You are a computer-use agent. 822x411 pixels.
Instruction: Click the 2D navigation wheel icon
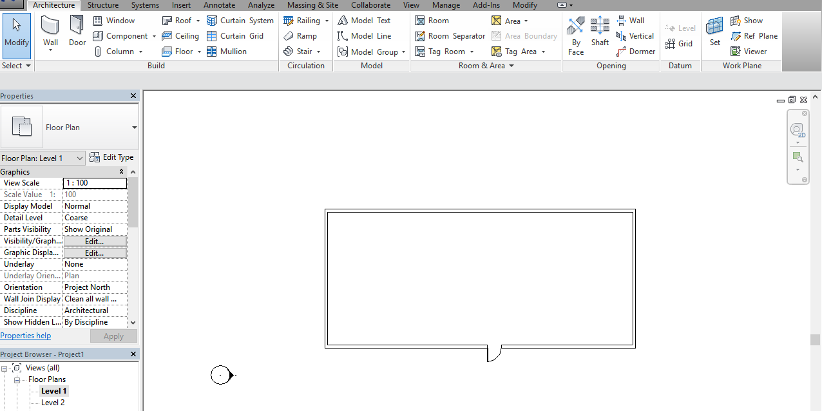coord(798,131)
